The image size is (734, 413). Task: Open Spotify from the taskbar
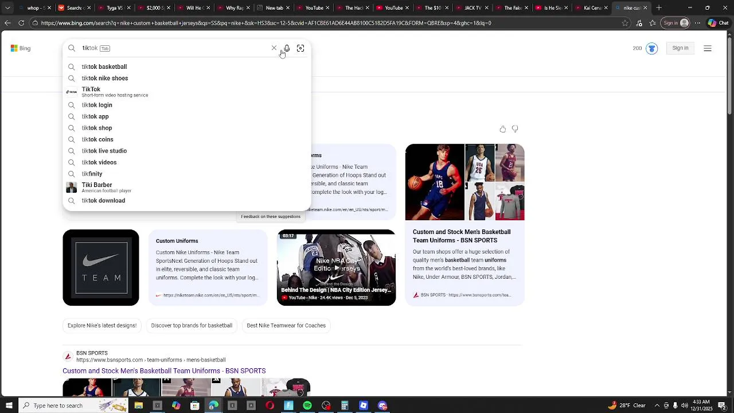click(307, 406)
